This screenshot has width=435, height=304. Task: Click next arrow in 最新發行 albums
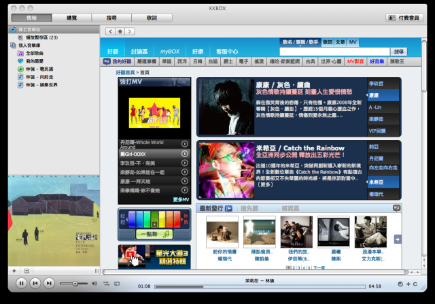coord(398,239)
